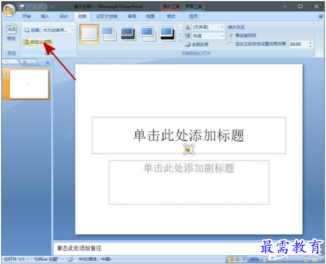Switch to slides thumbnail pane tab
This screenshot has height=264, width=326.
(x=7, y=62)
